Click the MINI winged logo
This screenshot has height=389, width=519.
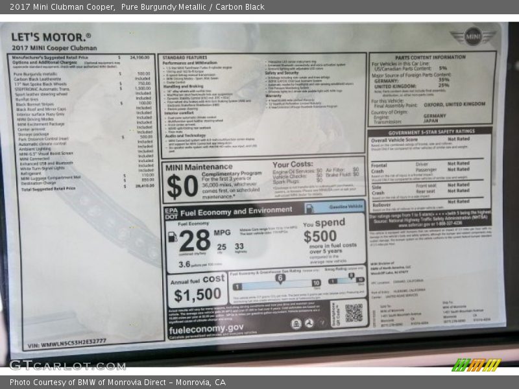[x=473, y=36]
